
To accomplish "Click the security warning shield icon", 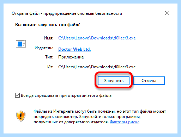I will point(21,116).
